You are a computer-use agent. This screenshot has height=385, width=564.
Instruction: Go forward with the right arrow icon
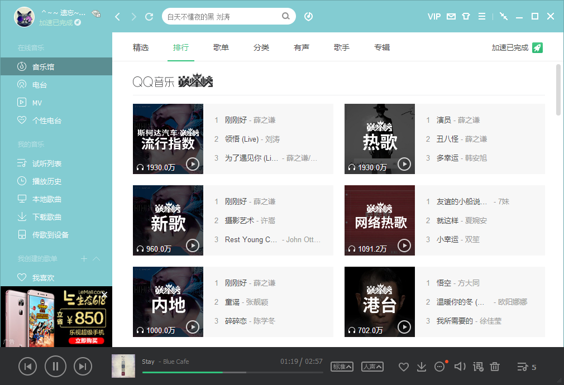[x=134, y=17]
